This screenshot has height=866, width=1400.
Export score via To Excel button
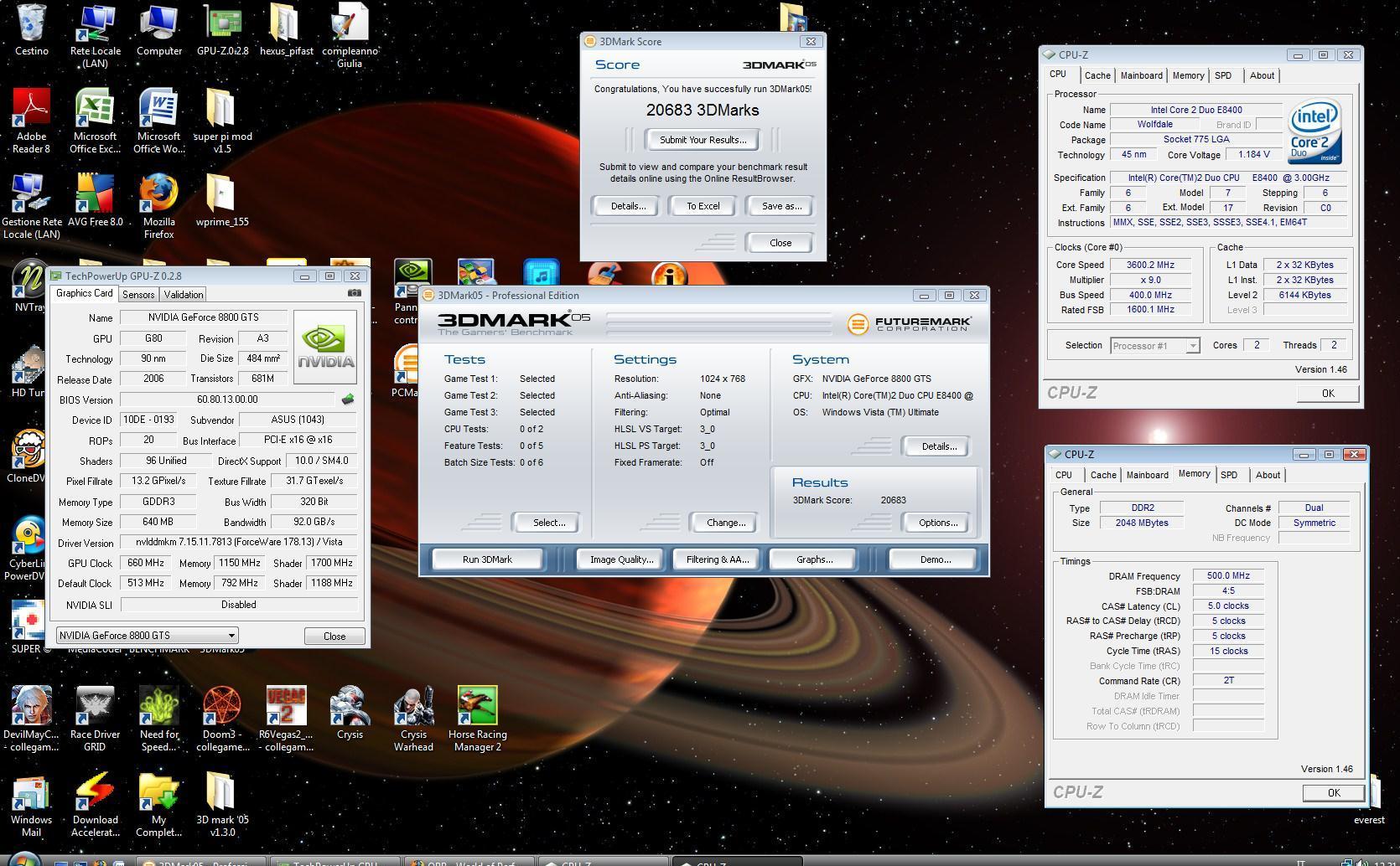pyautogui.click(x=703, y=206)
